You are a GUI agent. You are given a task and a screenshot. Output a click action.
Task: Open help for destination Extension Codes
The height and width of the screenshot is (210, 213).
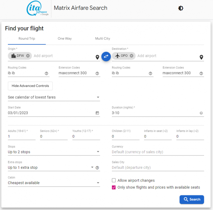point(201,73)
